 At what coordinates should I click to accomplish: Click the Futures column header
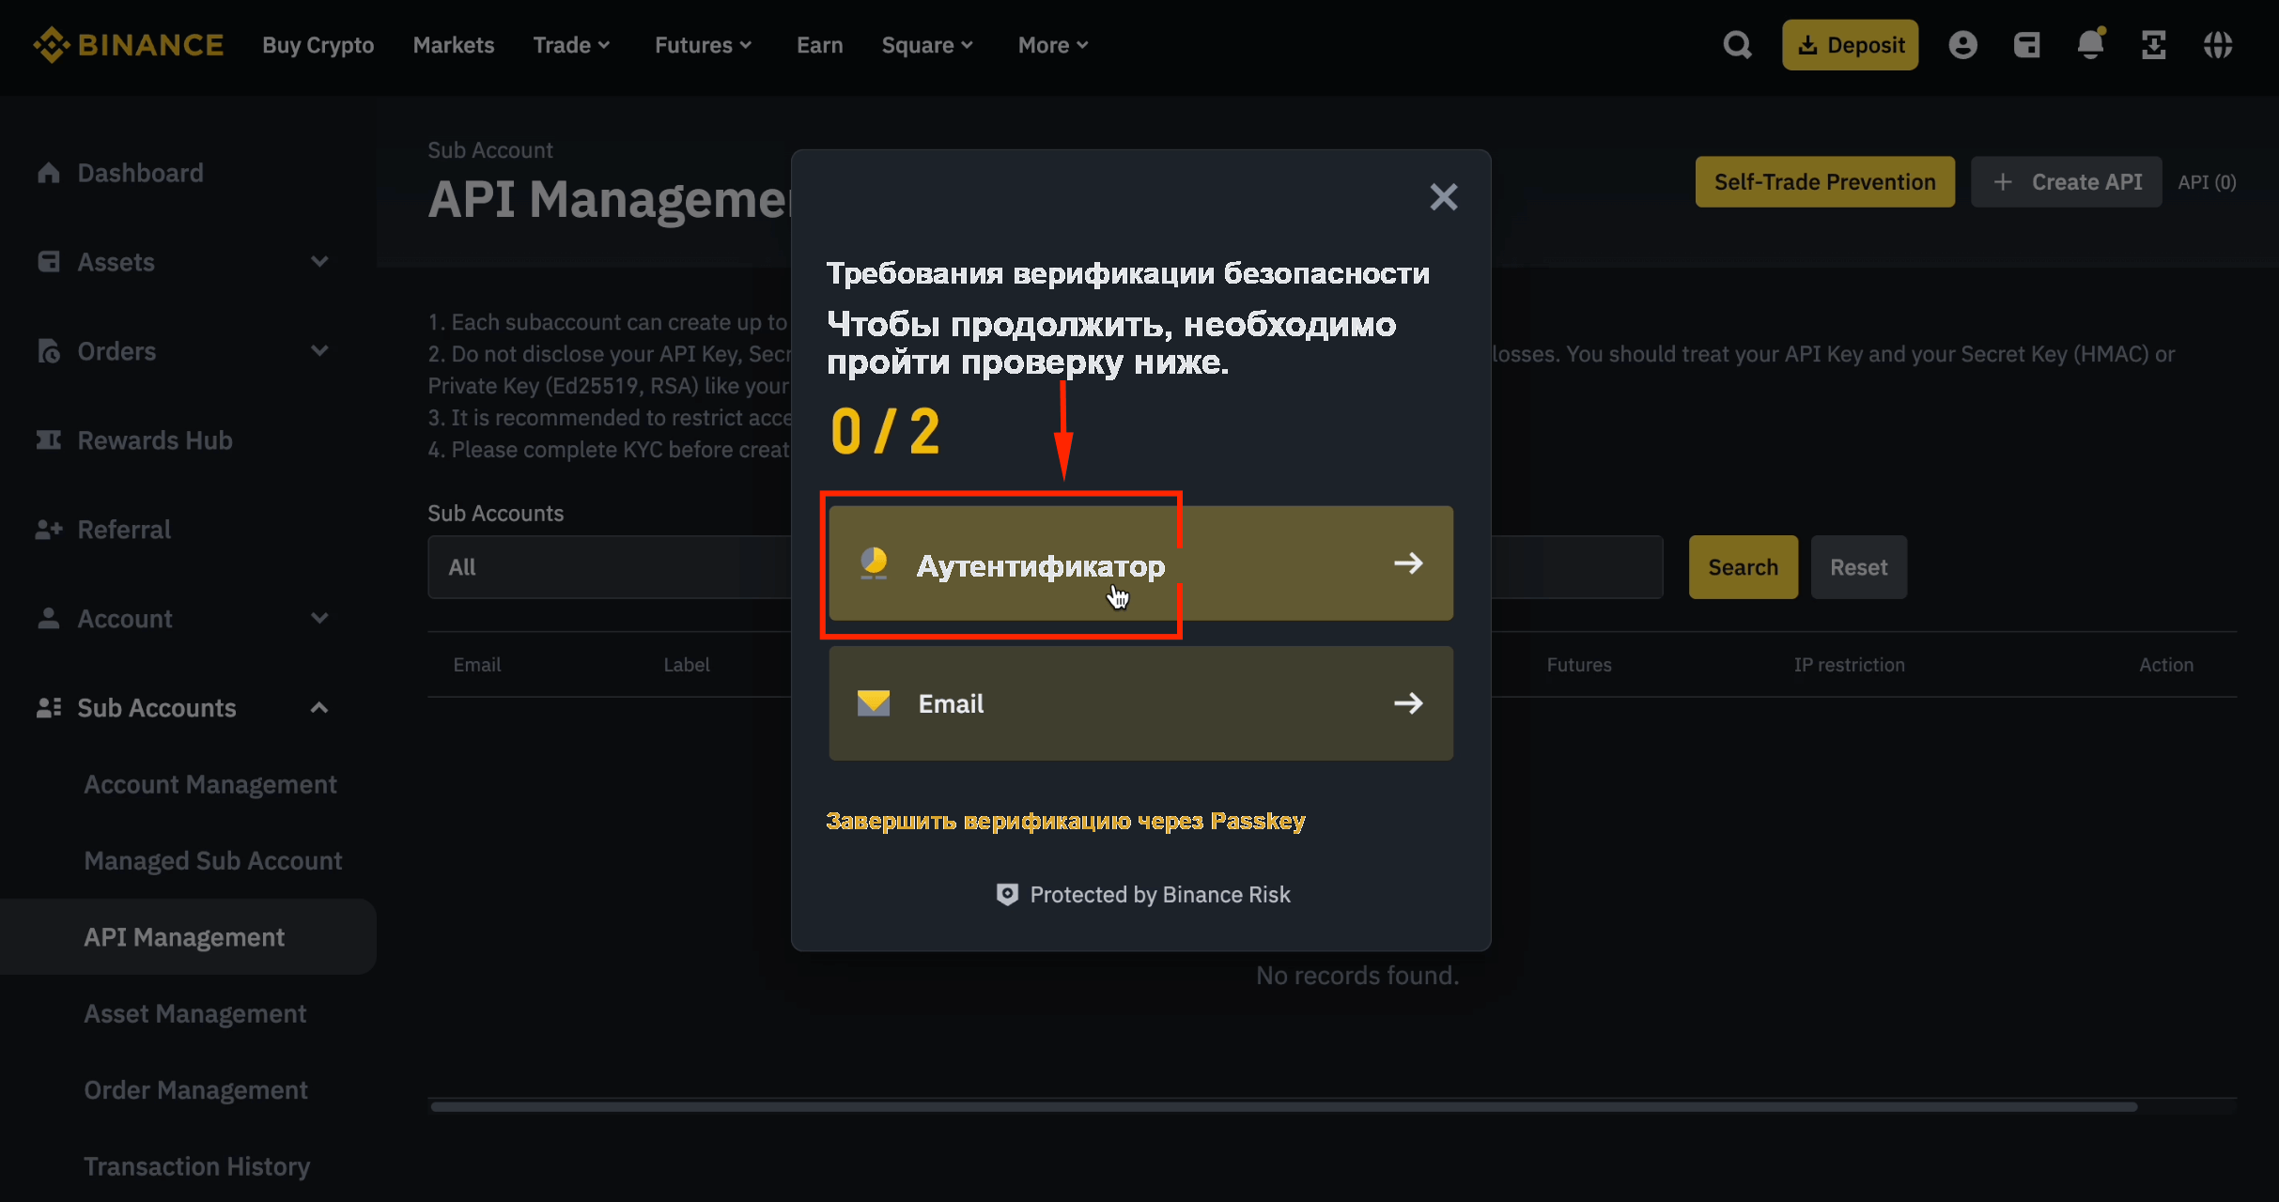(x=1578, y=665)
